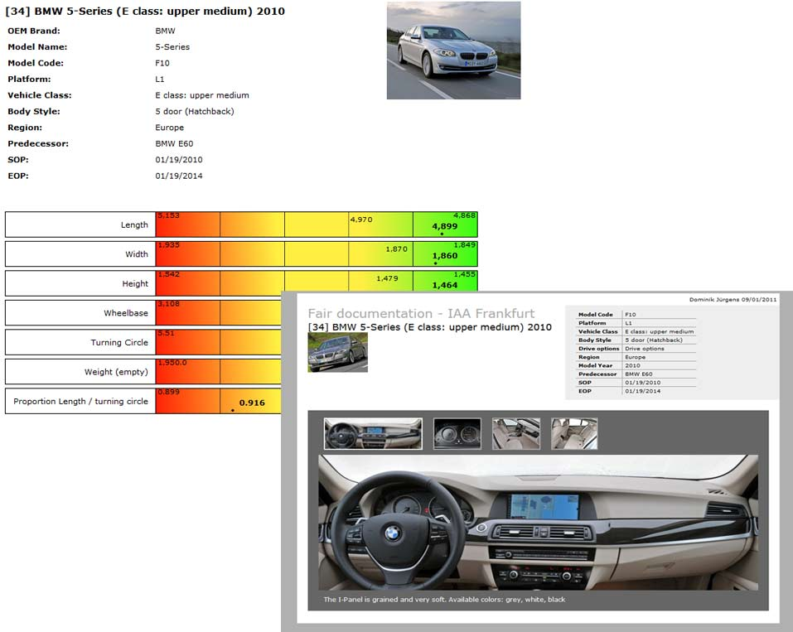This screenshot has width=793, height=632.
Task: Click 'Europe' in the main specification list
Action: click(169, 128)
